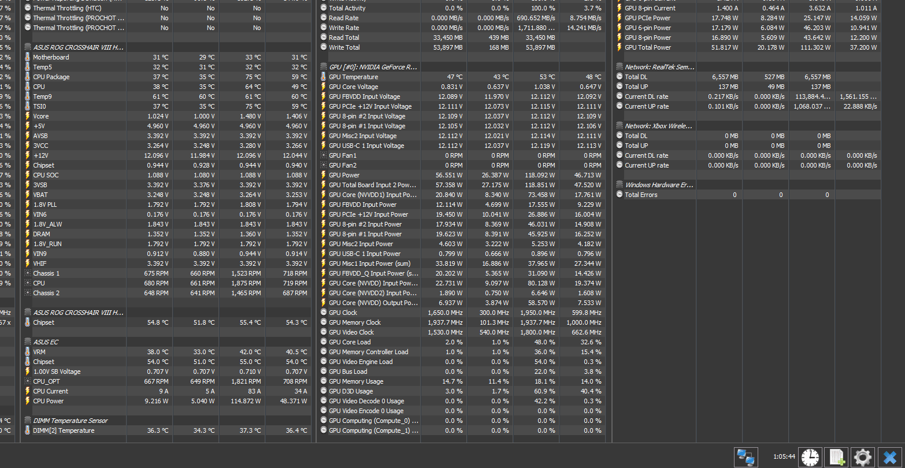905x468 pixels.
Task: Select the TSI0 sensor row
Action: click(166, 106)
